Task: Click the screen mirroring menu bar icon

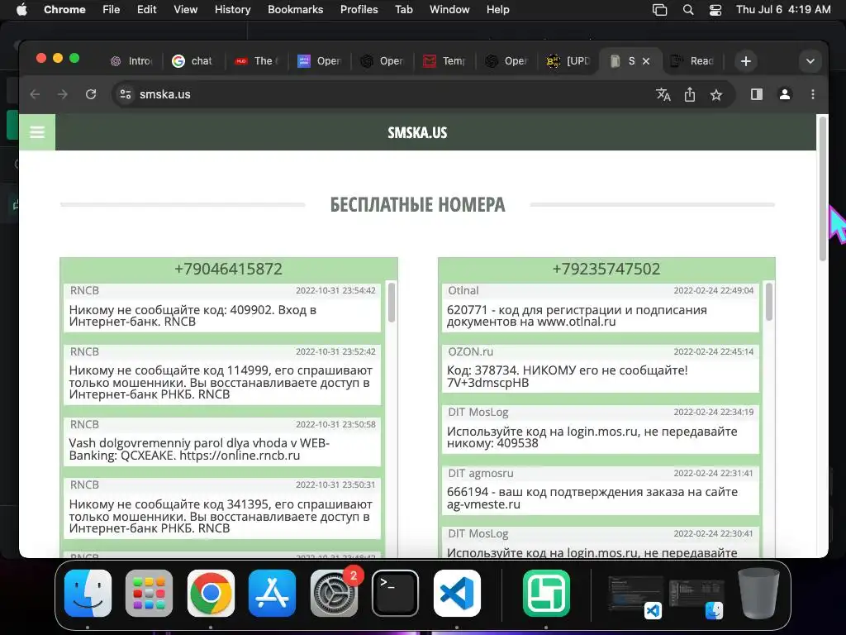Action: [x=659, y=10]
